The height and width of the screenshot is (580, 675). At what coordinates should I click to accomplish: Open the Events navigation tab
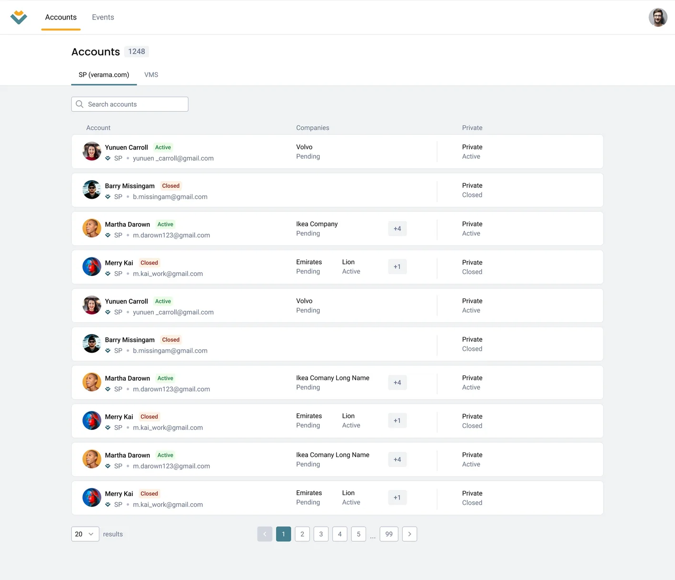click(103, 17)
